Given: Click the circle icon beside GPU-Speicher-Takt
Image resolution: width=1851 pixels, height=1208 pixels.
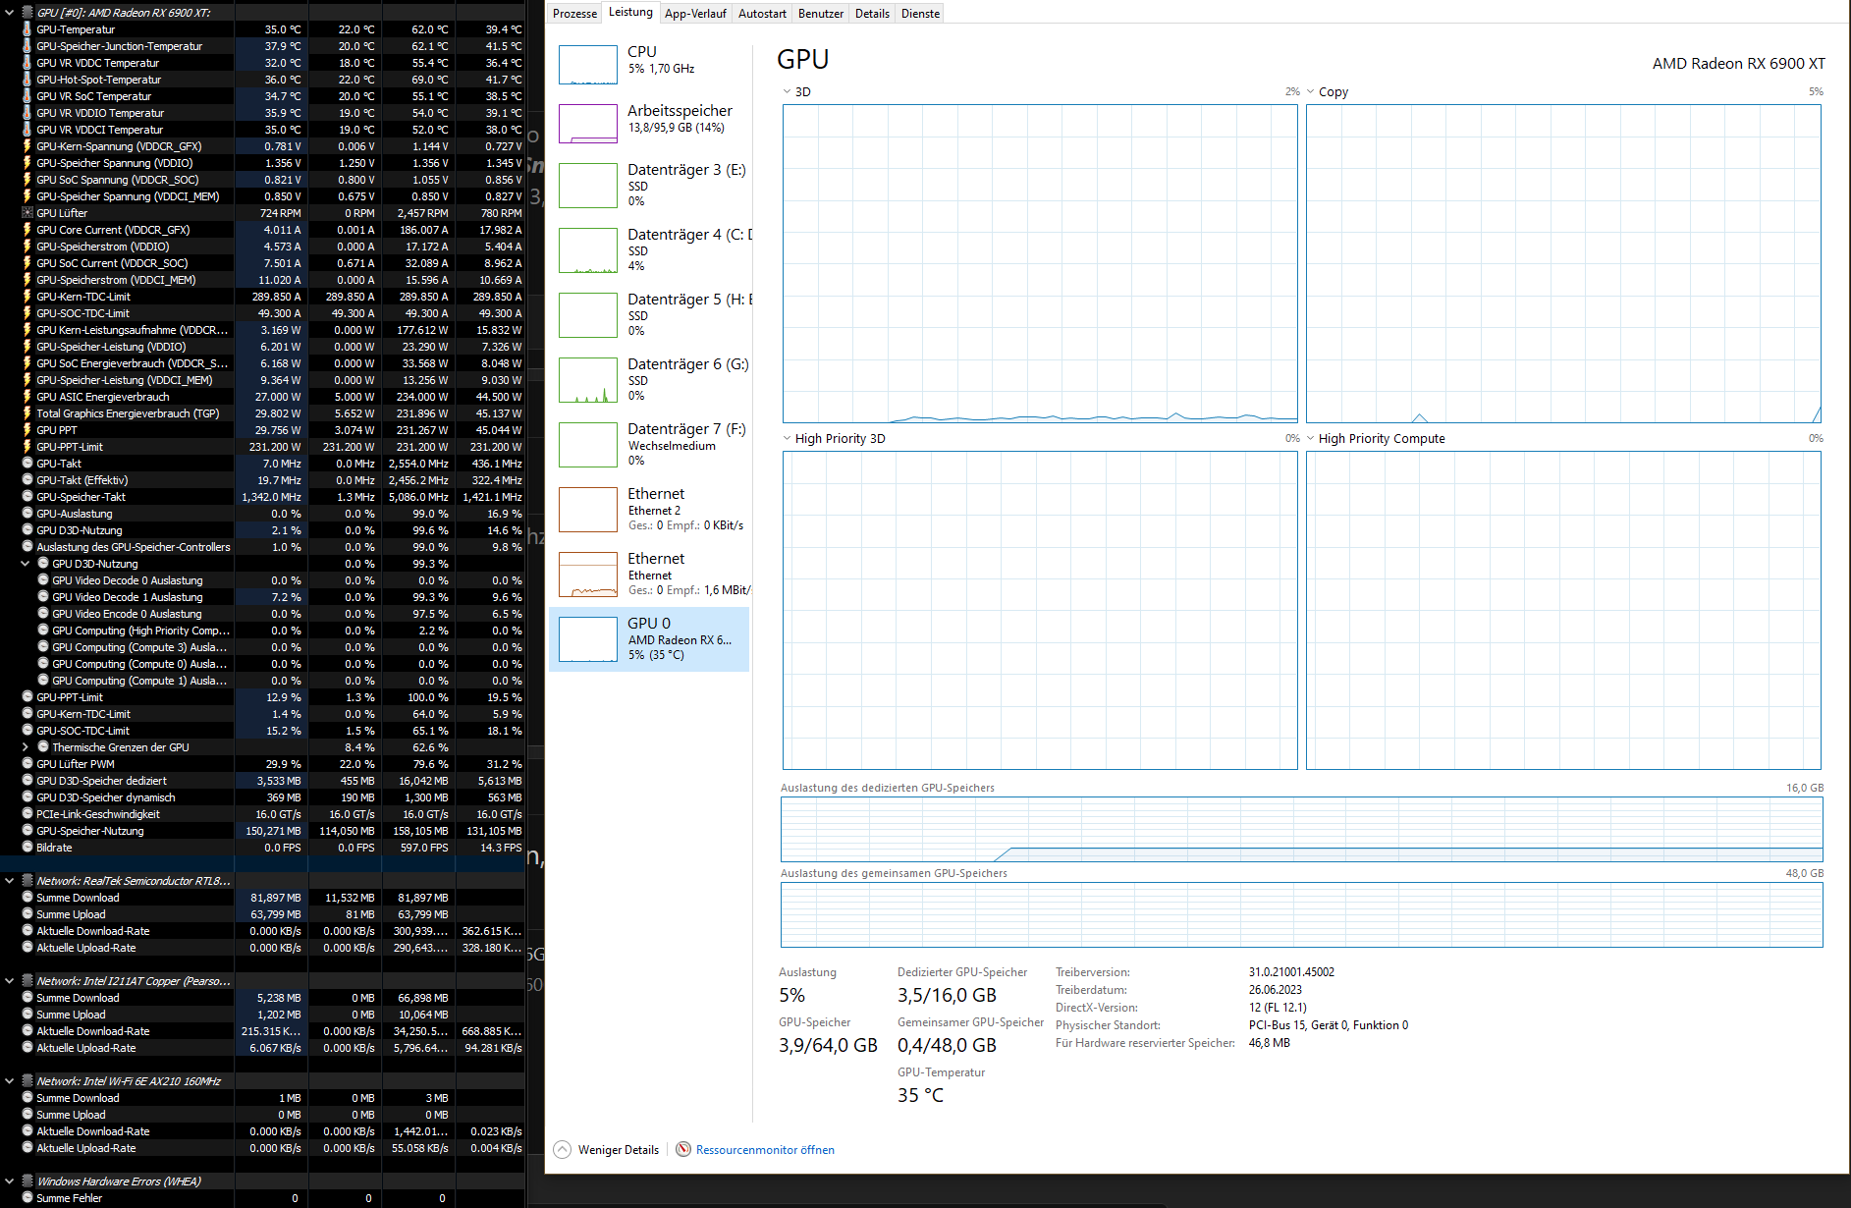Looking at the screenshot, I should click(x=27, y=497).
